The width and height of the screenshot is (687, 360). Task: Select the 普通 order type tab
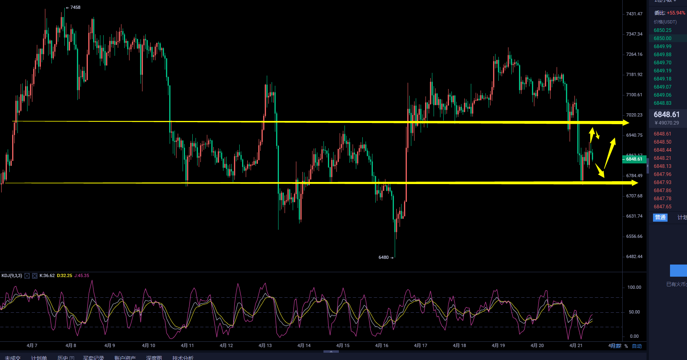[x=660, y=218]
